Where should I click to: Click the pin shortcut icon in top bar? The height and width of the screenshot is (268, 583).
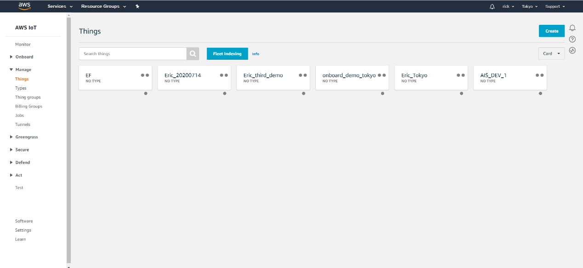[x=137, y=6]
